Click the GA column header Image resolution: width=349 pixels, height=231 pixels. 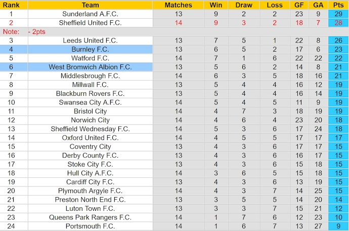pos(318,5)
